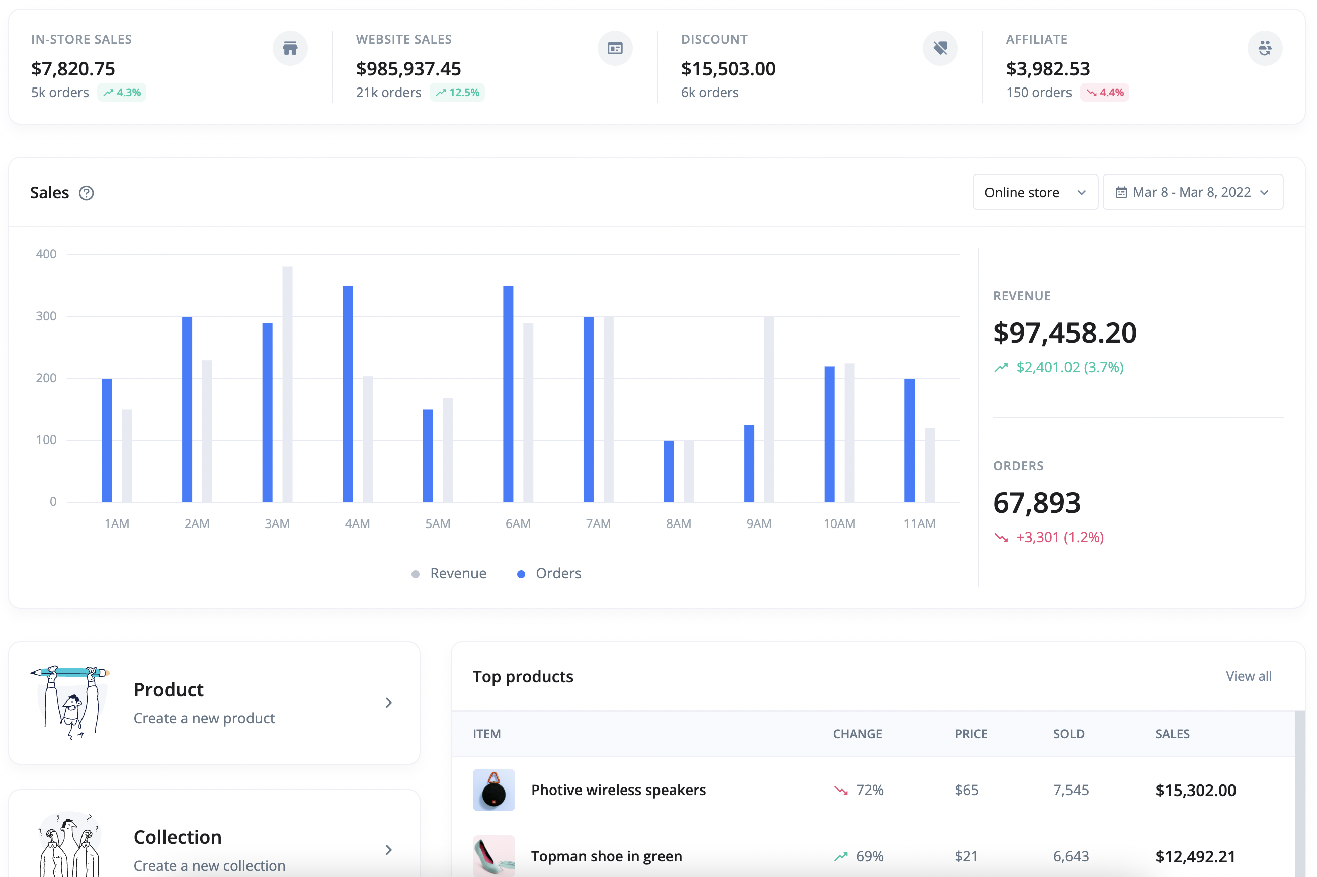Open the Product card chevron arrow
The image size is (1317, 877).
point(389,703)
